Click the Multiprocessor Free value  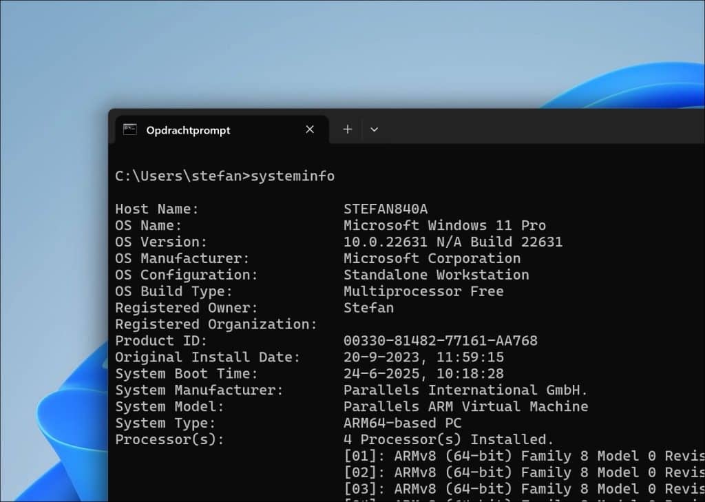point(423,291)
